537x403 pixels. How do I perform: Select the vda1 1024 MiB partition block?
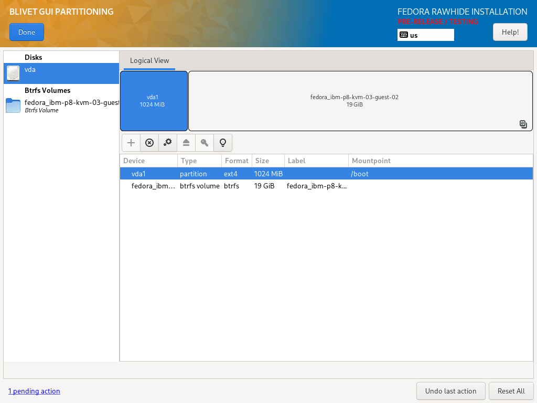tap(154, 101)
